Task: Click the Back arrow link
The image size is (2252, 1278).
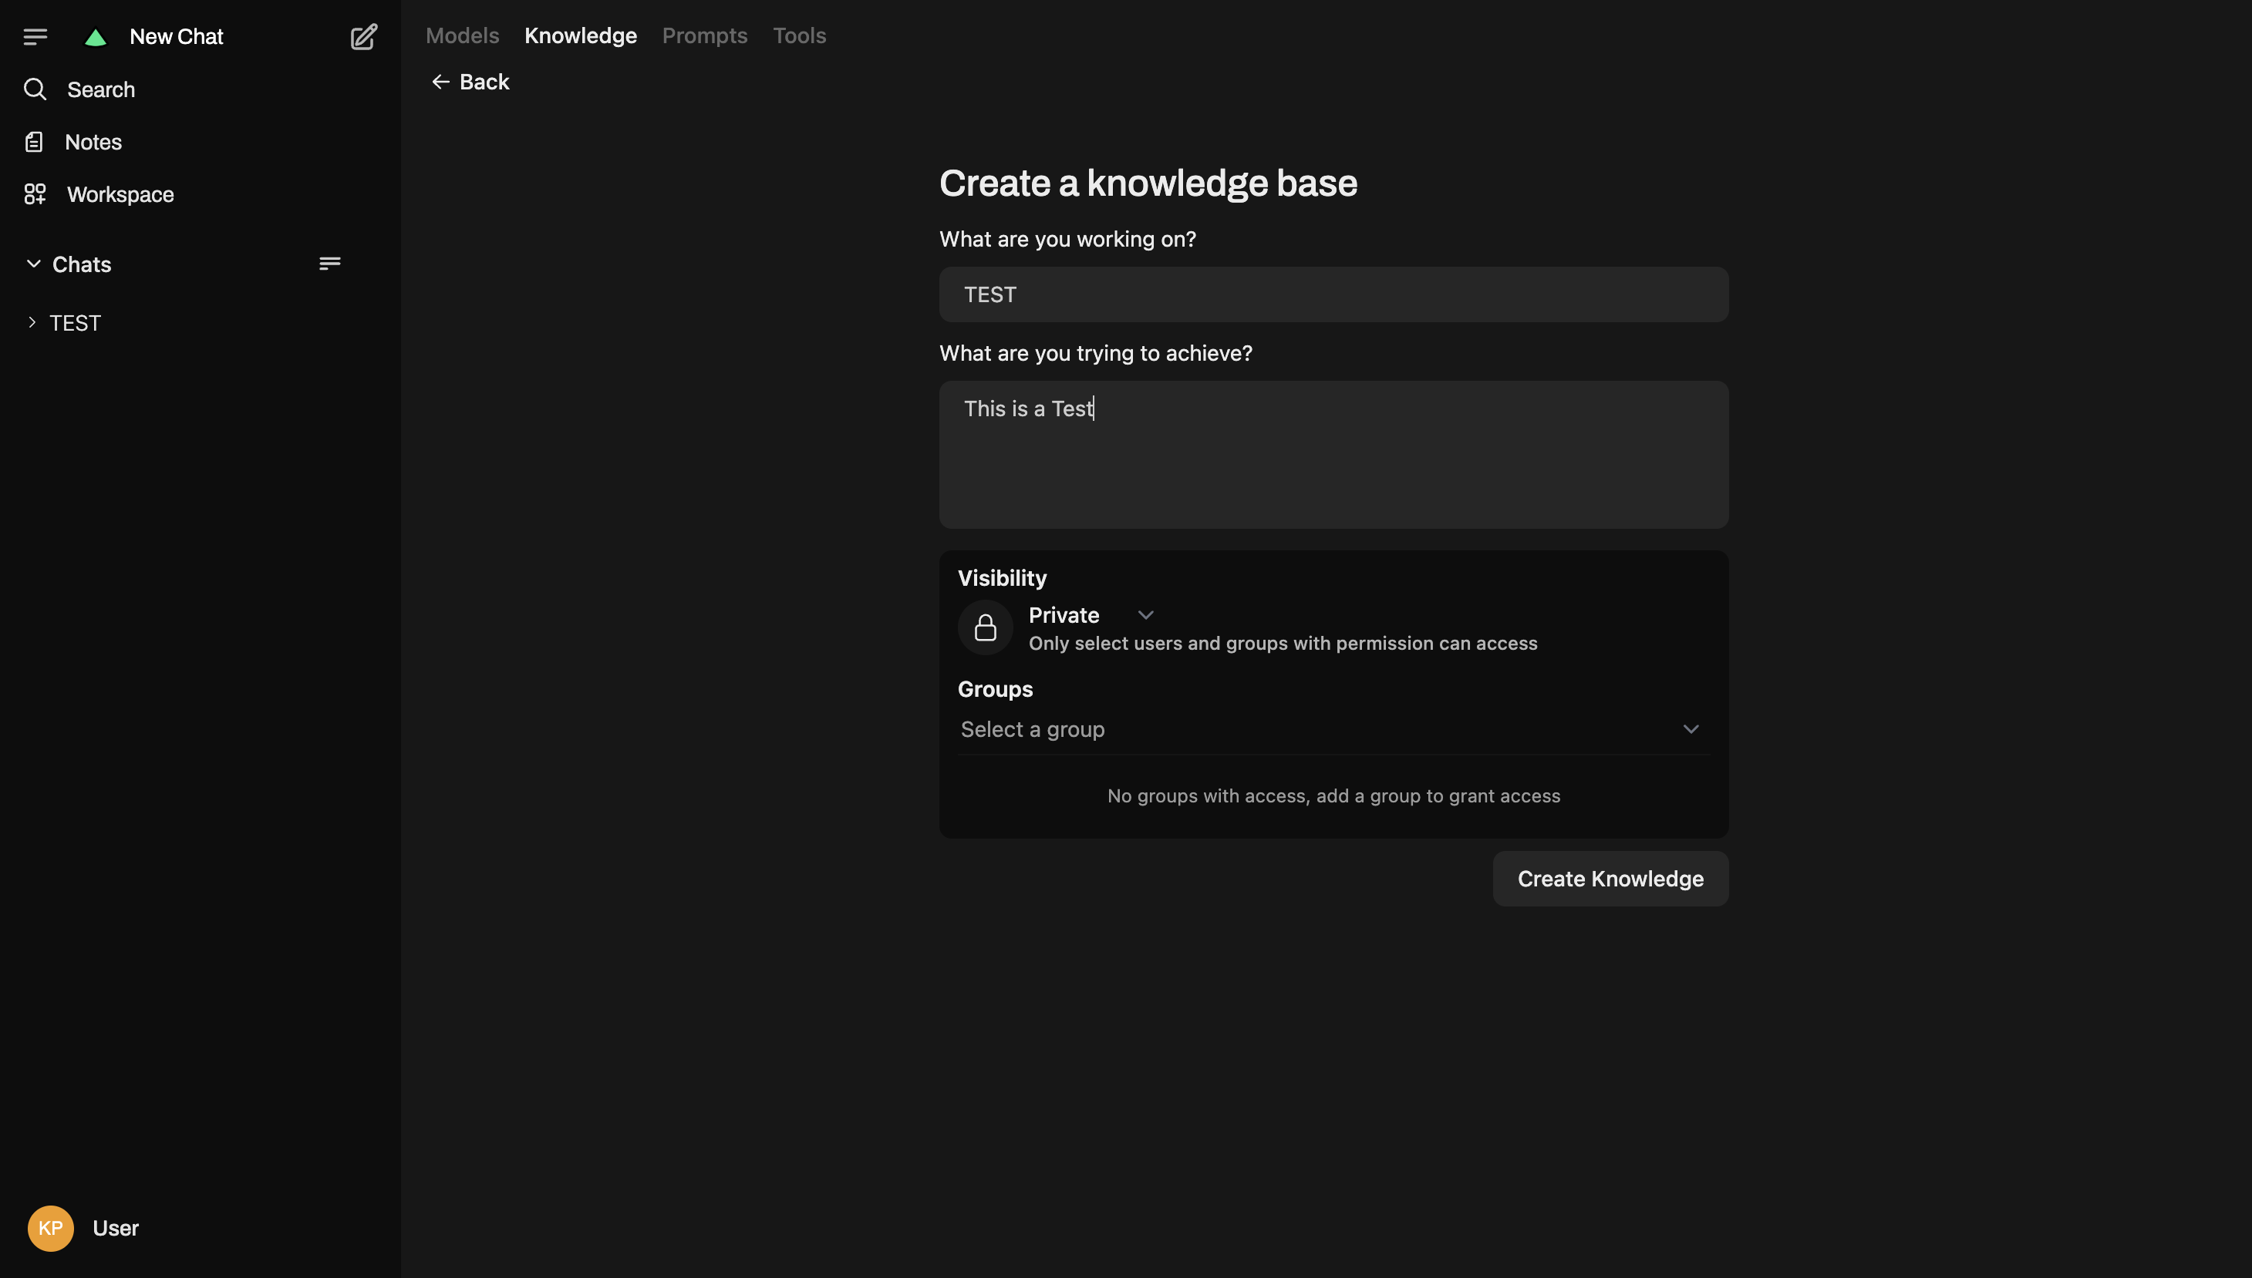Action: point(470,82)
